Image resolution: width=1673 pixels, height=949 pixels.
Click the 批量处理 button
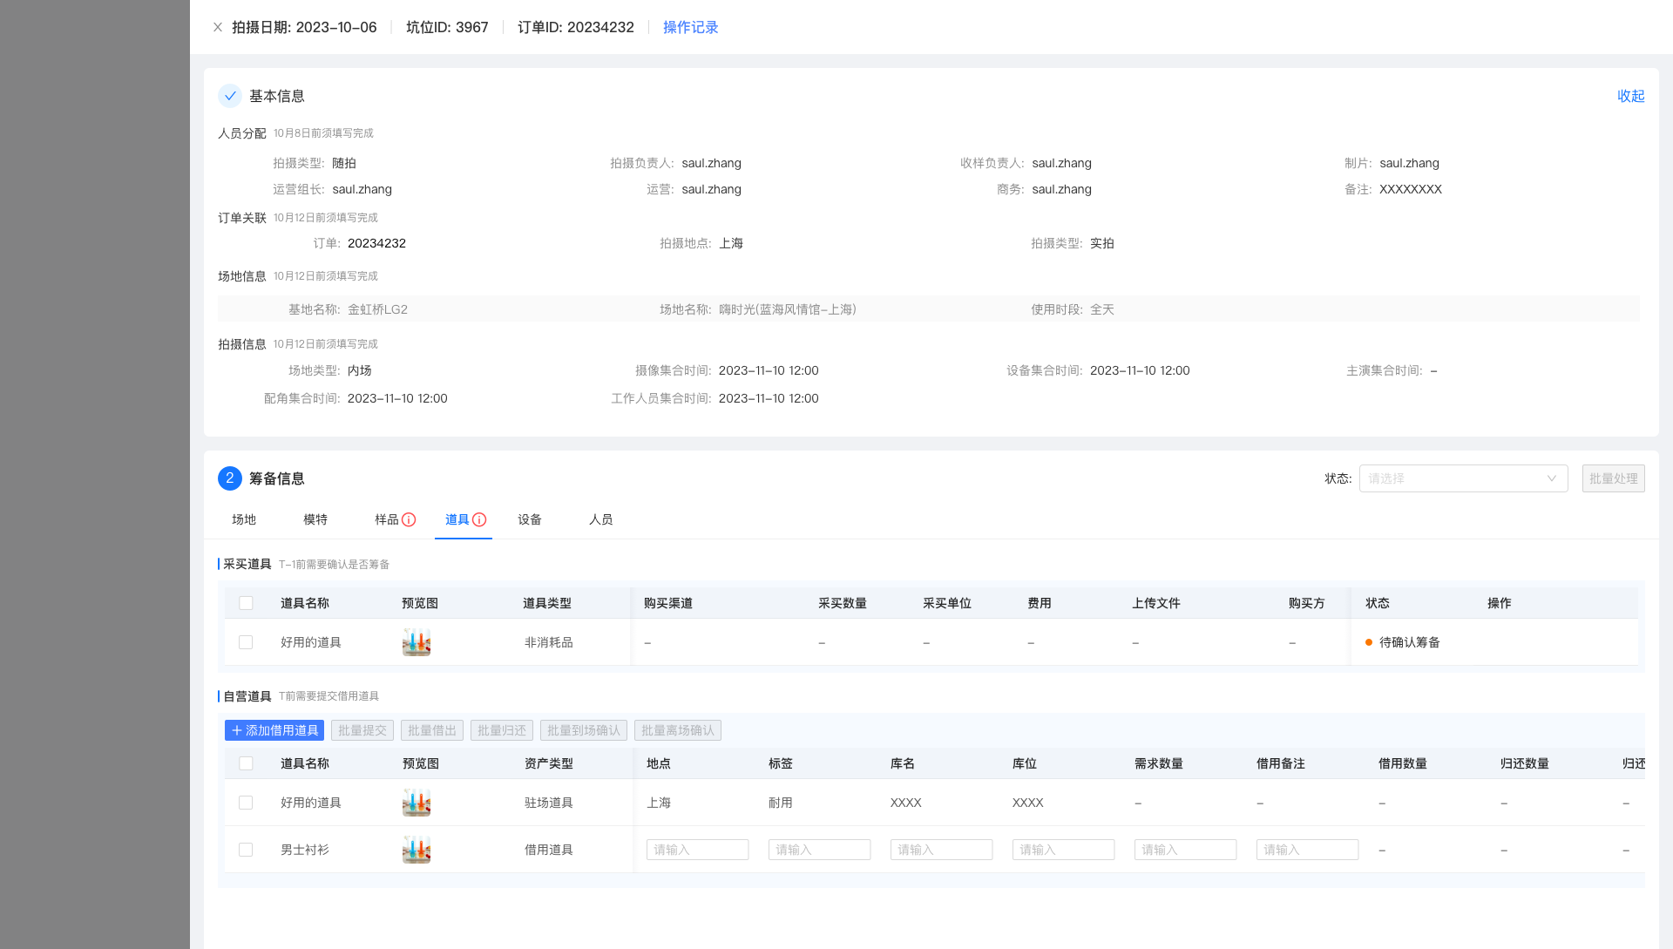coord(1613,478)
